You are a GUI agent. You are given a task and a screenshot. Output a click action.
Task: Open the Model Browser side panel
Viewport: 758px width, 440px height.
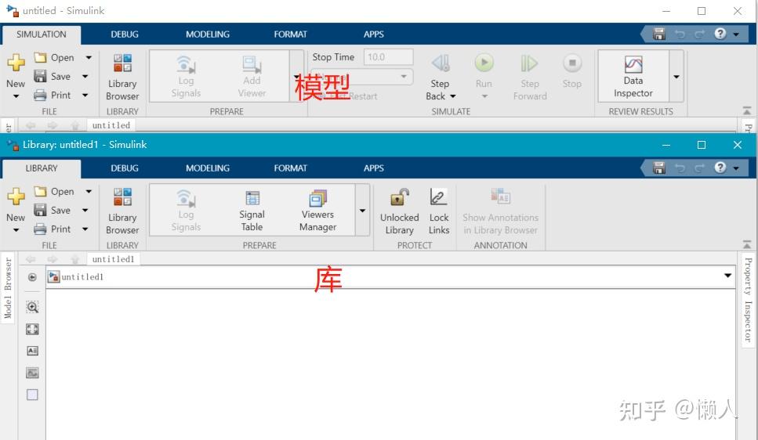click(x=8, y=288)
